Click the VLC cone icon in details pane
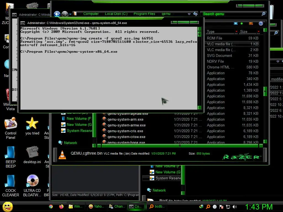 (x=62, y=155)
